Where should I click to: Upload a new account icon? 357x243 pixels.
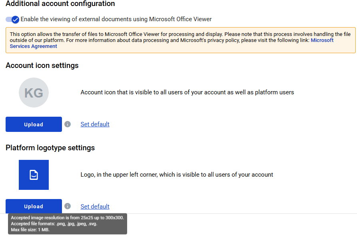(34, 124)
